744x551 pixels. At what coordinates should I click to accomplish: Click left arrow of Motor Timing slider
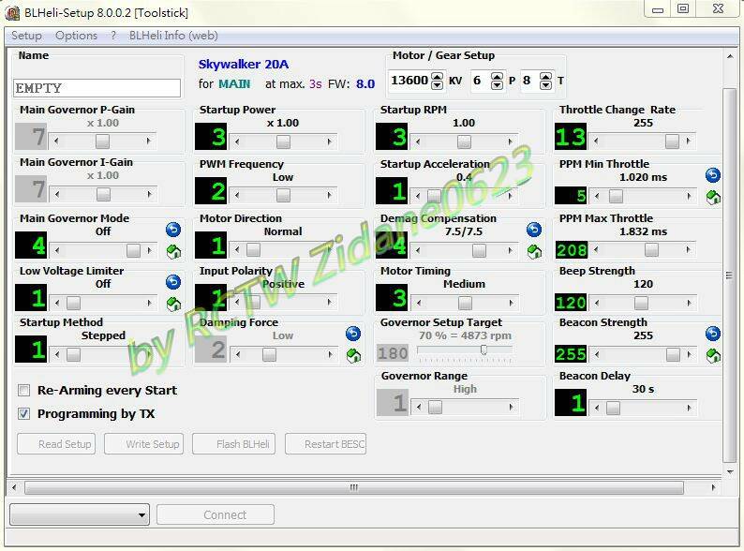pos(419,303)
